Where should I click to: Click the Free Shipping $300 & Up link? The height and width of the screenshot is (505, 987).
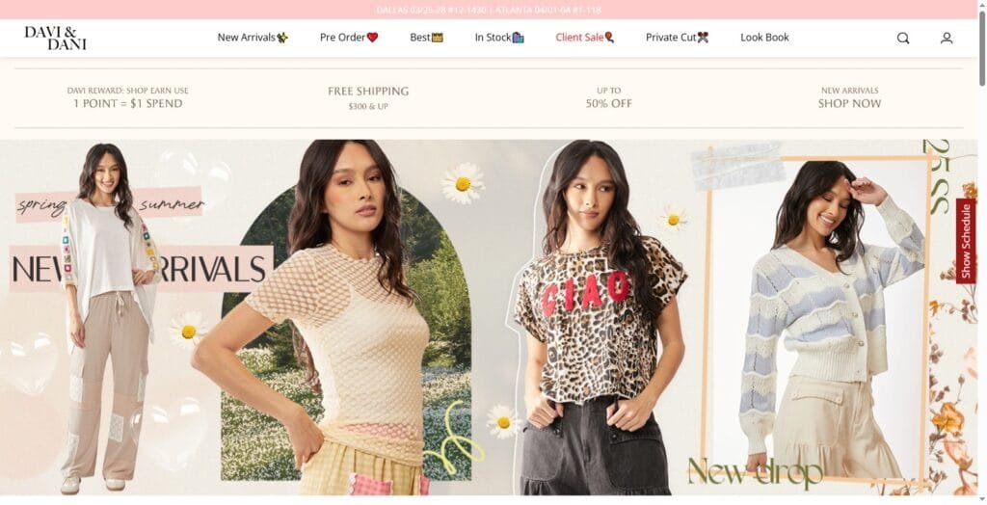(x=368, y=97)
